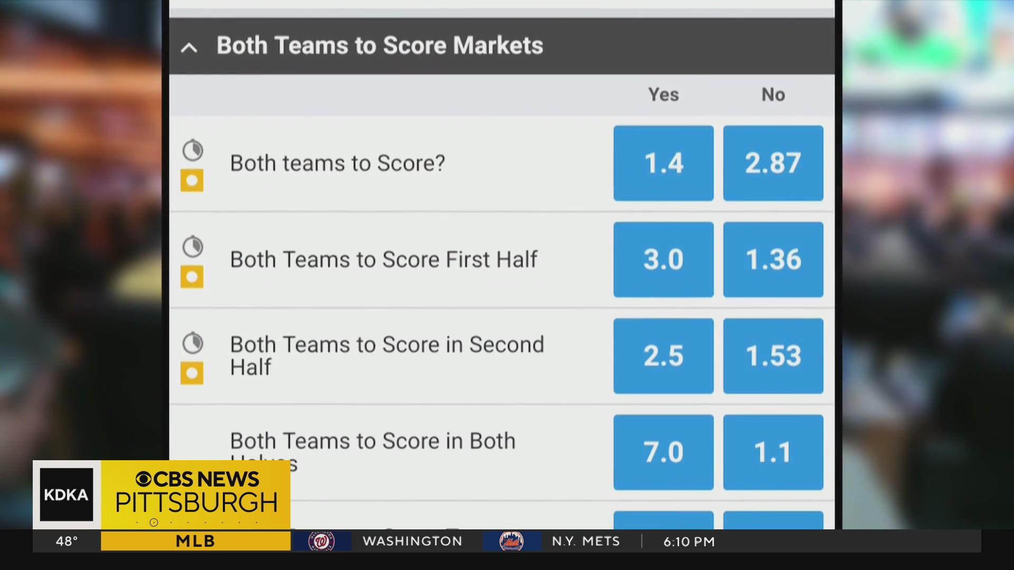
Task: Select the 1.1 No odds for Both Halves
Action: coord(773,452)
